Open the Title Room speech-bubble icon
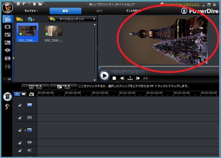The height and width of the screenshot is (158, 221). coord(8,50)
